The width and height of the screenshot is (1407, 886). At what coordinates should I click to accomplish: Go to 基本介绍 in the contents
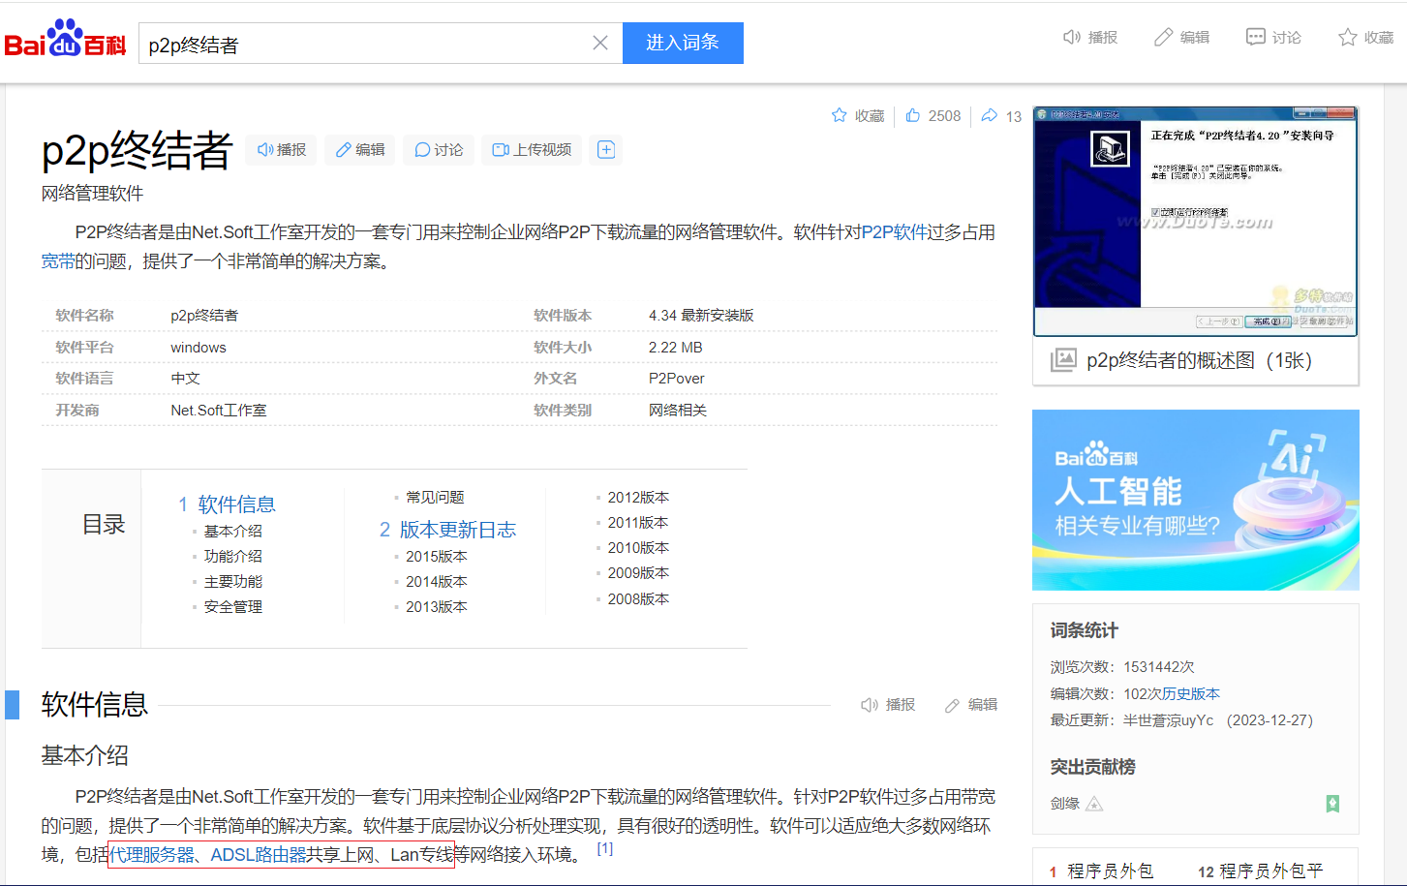(x=233, y=531)
